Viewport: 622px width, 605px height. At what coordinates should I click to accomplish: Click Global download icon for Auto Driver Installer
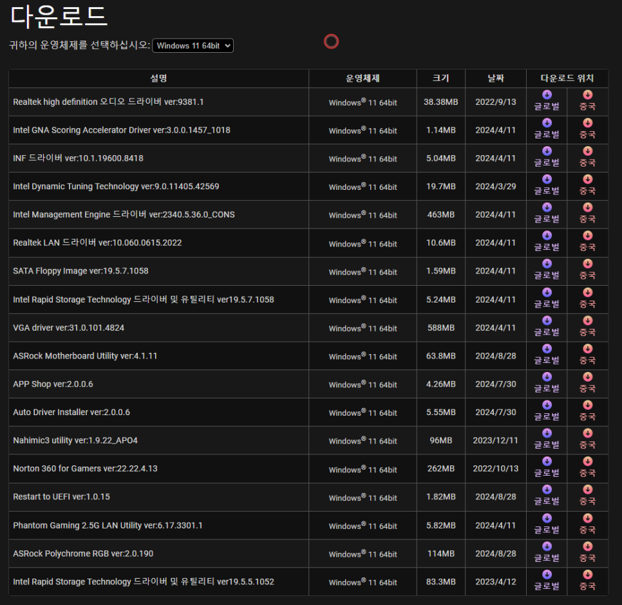547,405
